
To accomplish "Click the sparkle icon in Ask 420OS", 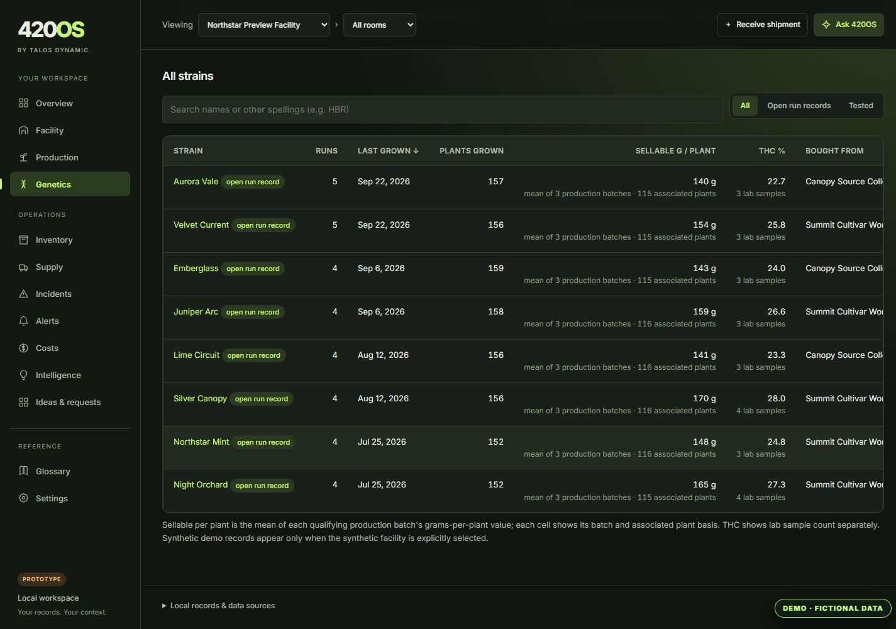I will (826, 25).
